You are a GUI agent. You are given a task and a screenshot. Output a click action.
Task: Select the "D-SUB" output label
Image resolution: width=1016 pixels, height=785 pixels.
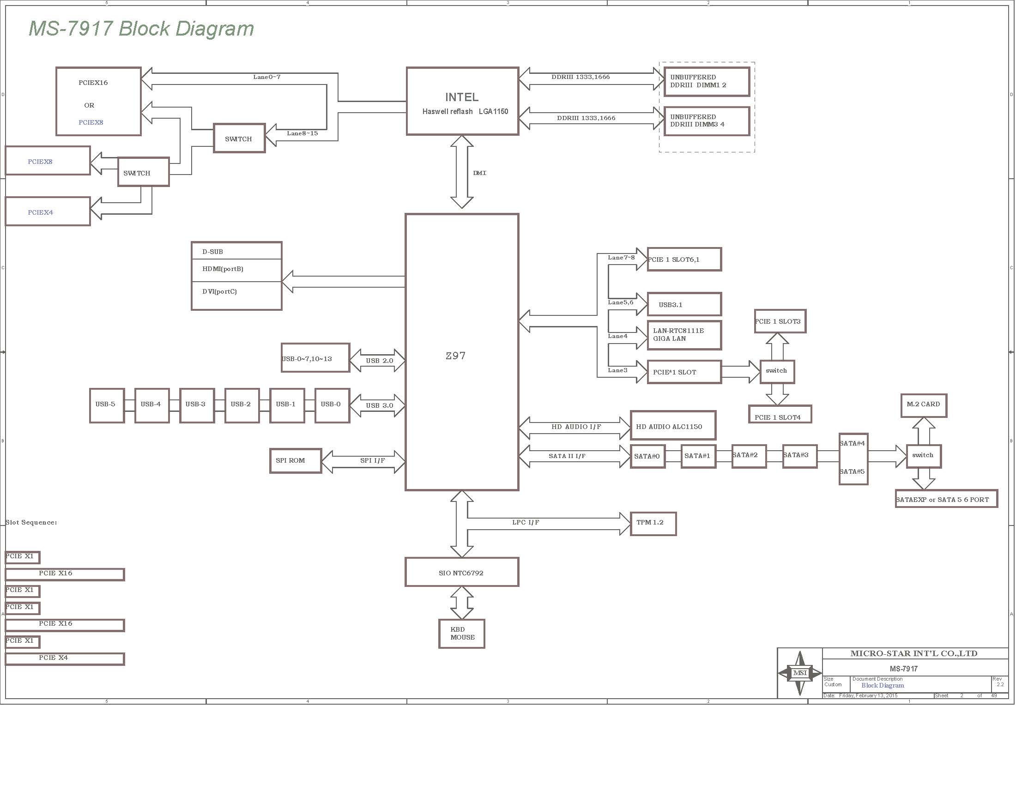click(x=212, y=252)
